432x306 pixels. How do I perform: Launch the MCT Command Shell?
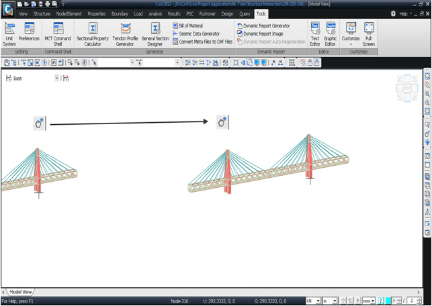coord(58,32)
